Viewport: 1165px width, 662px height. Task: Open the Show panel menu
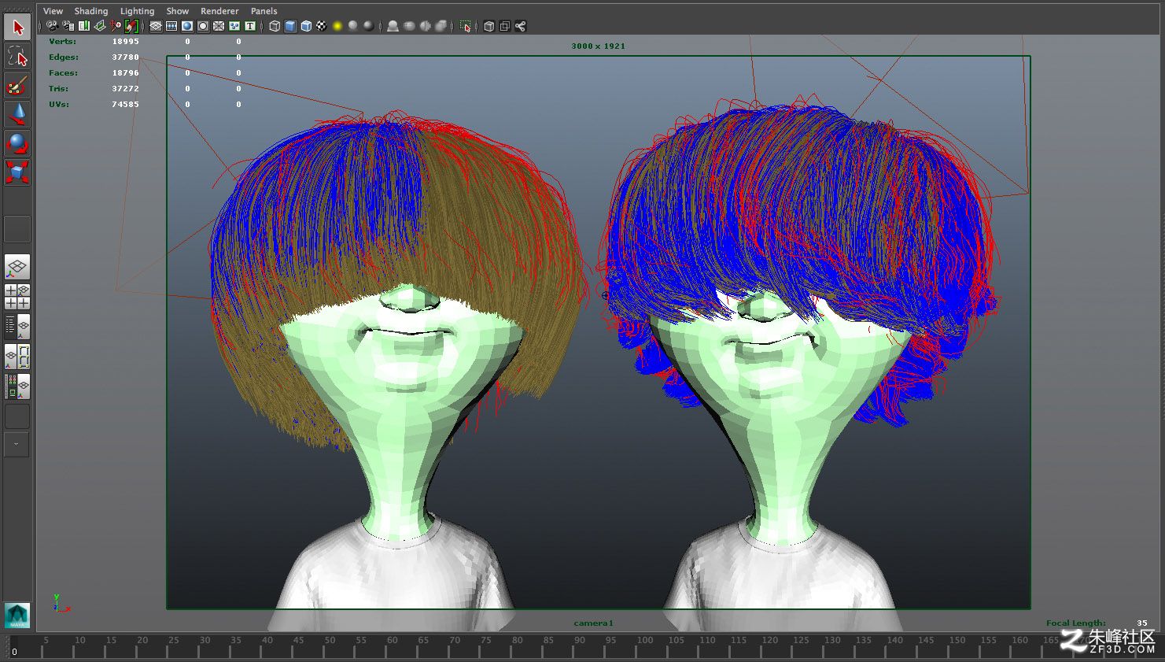click(x=178, y=11)
